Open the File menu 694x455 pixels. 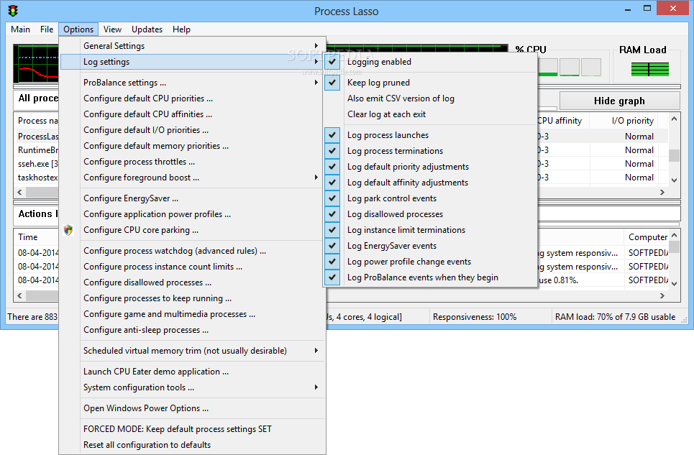(47, 29)
